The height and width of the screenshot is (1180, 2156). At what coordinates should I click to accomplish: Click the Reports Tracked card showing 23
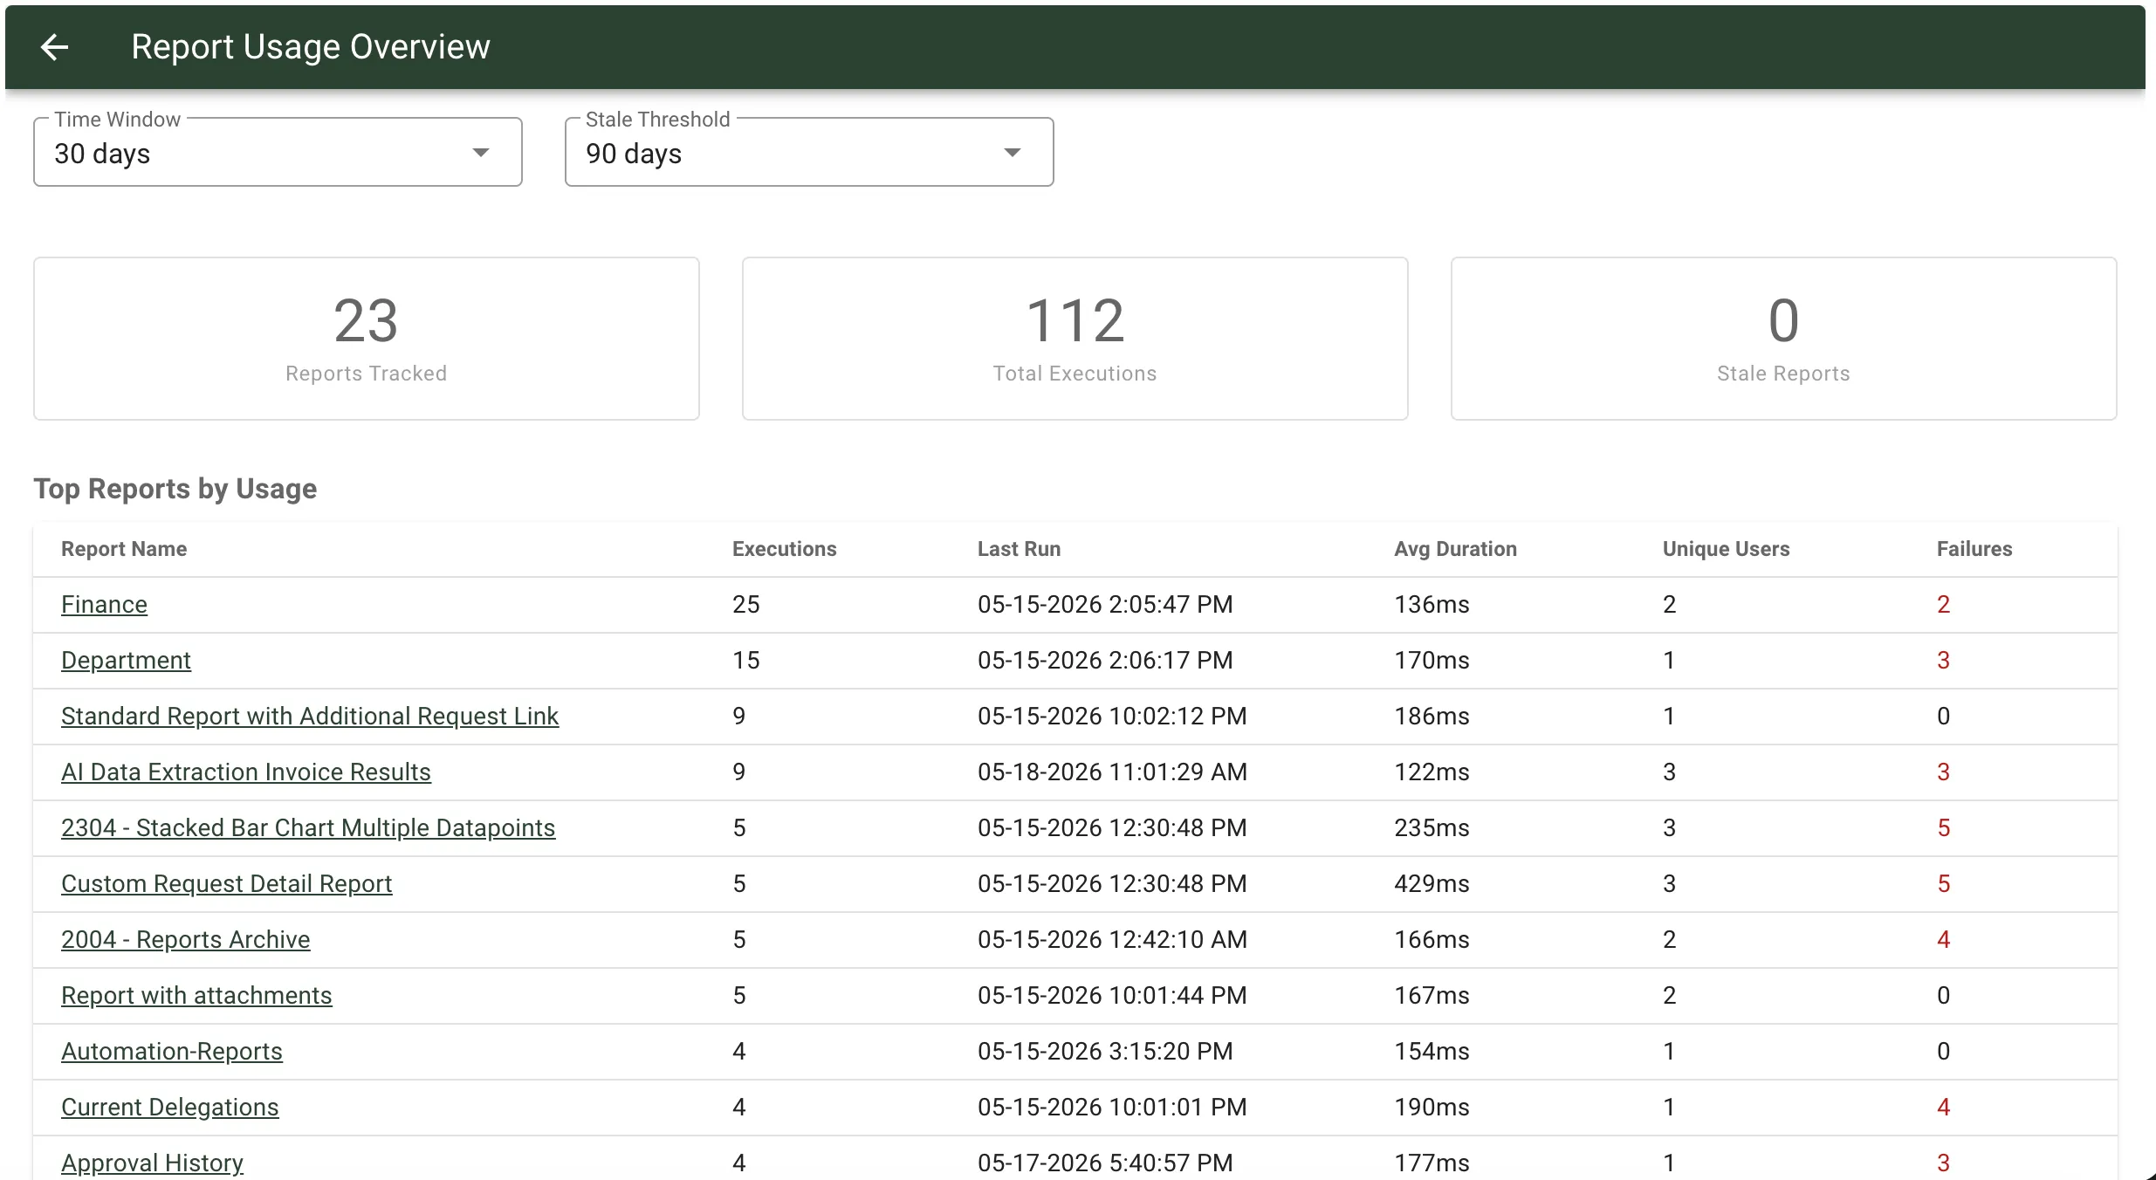coord(367,339)
